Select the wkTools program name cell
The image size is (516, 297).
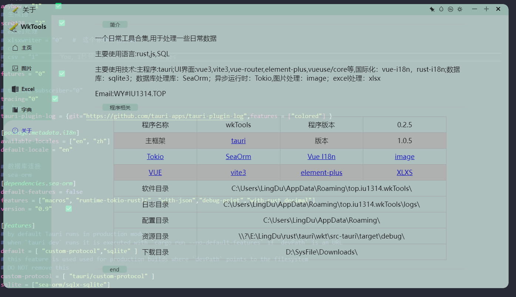point(238,125)
